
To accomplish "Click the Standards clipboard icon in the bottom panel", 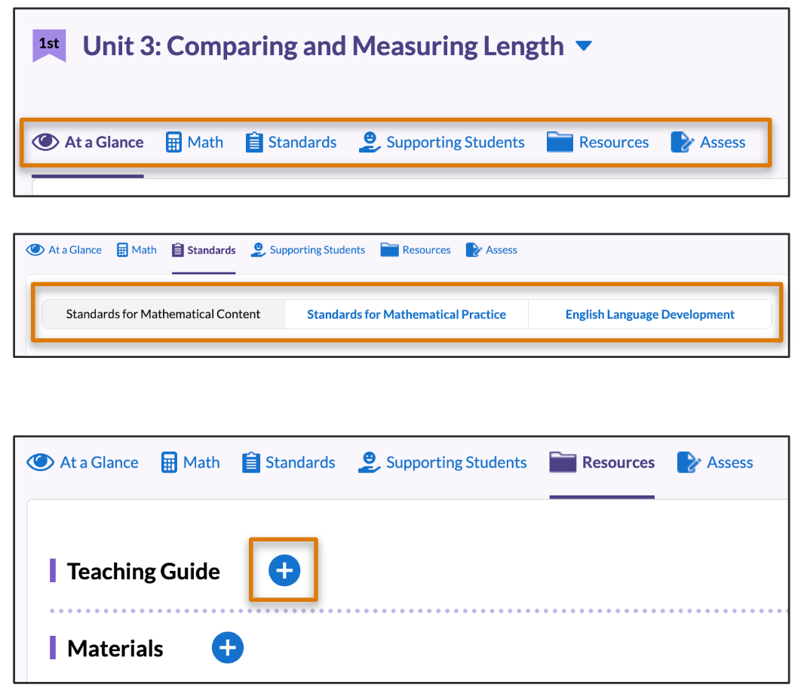I will pos(251,462).
